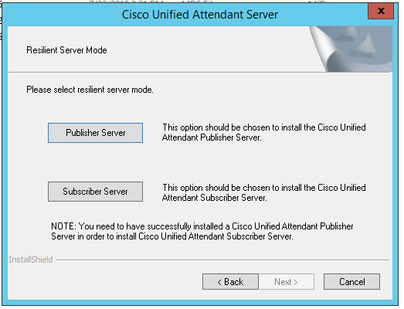Click the 'Please select resilient server mode' prompt

(90, 90)
